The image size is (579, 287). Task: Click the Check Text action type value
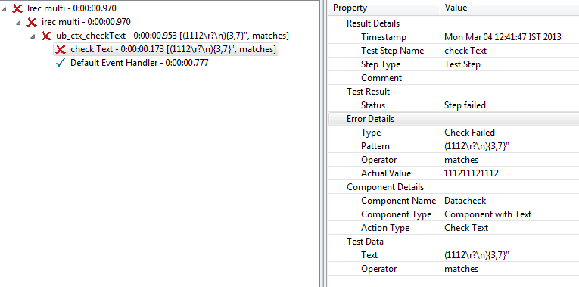point(466,228)
